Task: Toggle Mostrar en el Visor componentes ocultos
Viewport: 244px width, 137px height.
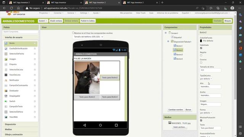Action: [x=73, y=33]
